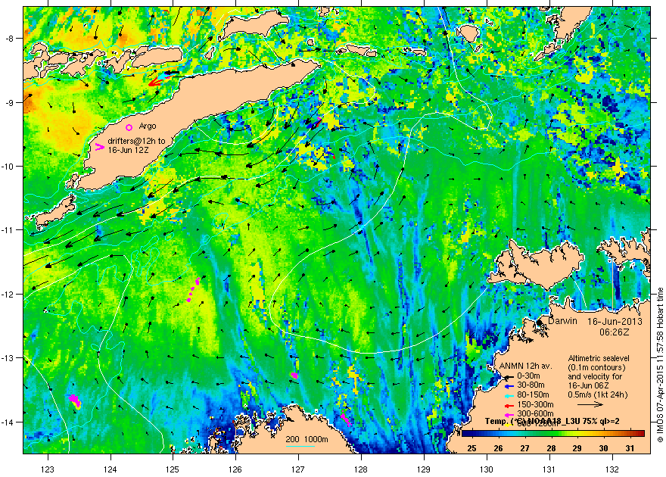Click longitude axis label 127

point(297,469)
